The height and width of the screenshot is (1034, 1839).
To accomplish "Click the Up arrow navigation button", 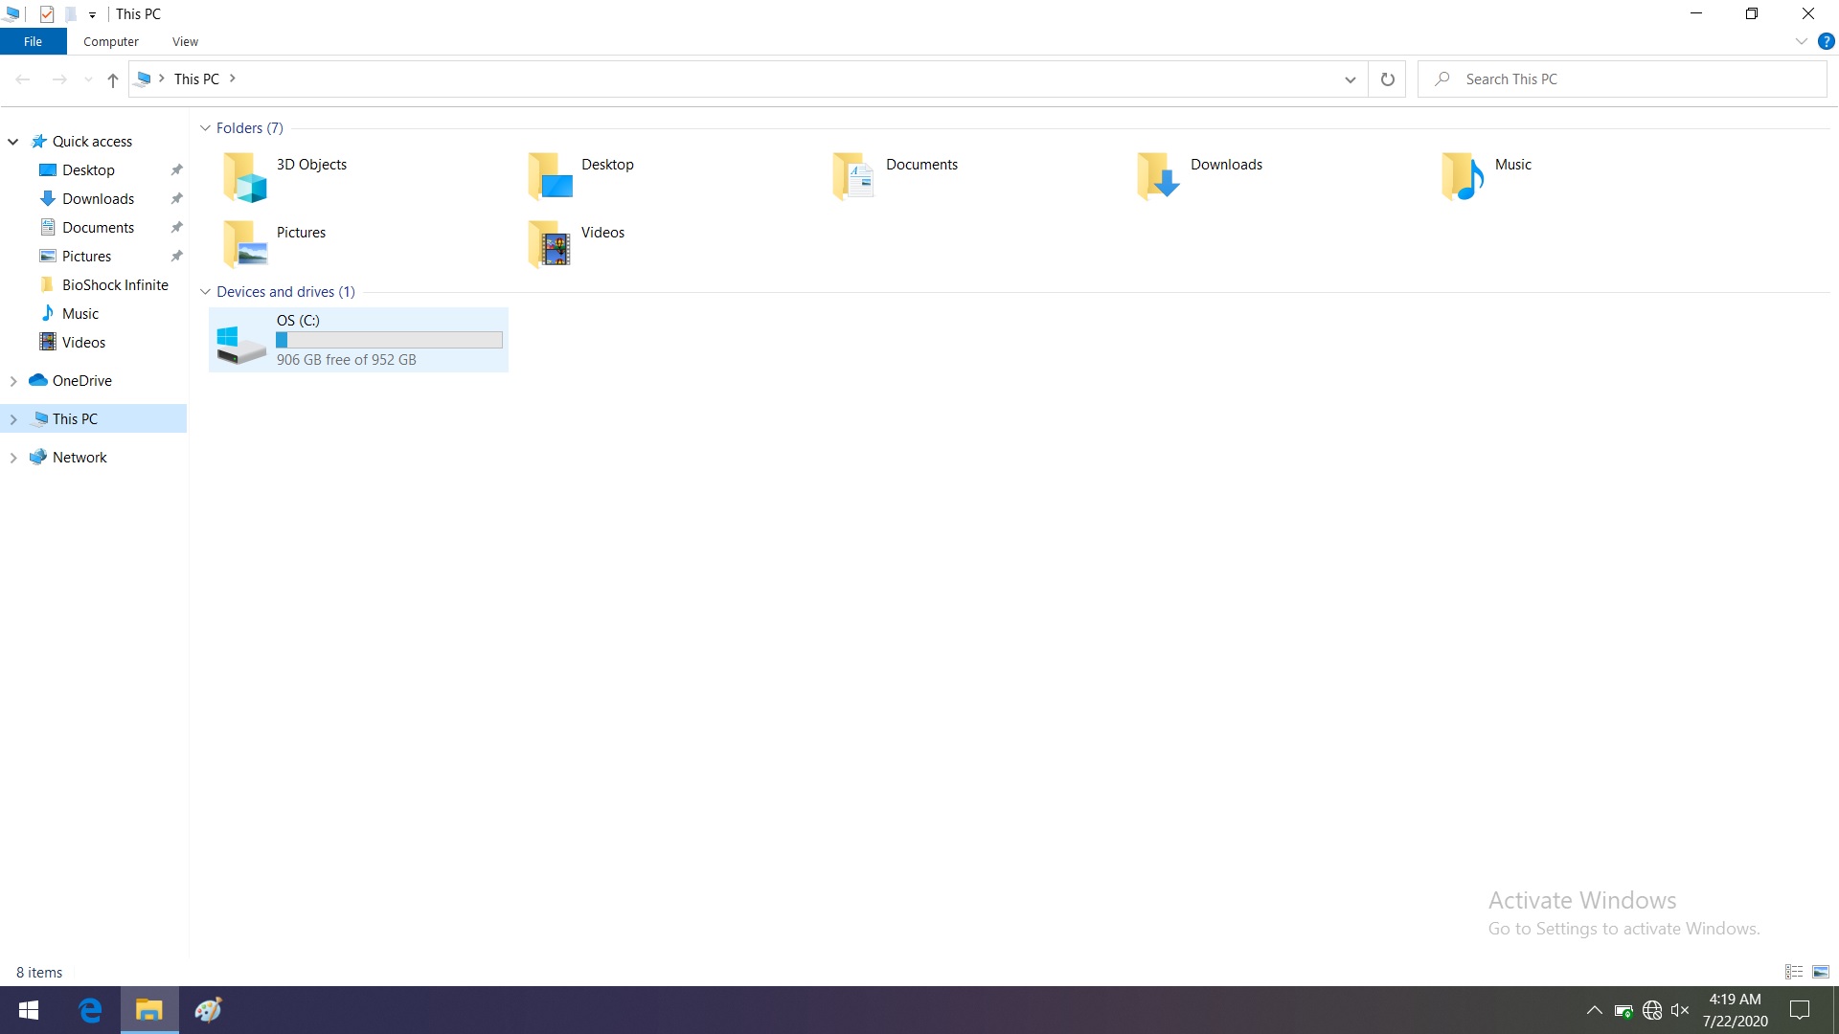I will [x=113, y=79].
